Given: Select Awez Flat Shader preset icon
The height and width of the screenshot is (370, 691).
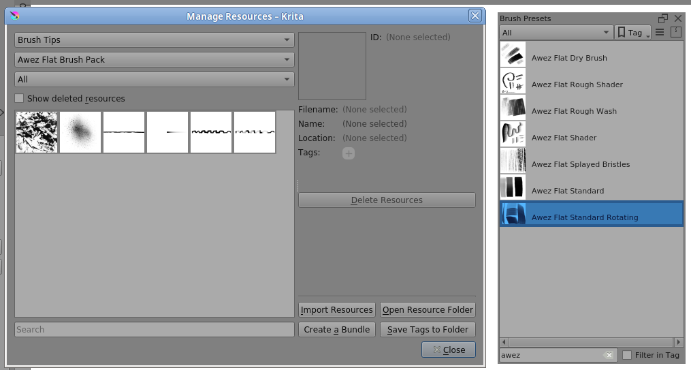Looking at the screenshot, I should (513, 134).
